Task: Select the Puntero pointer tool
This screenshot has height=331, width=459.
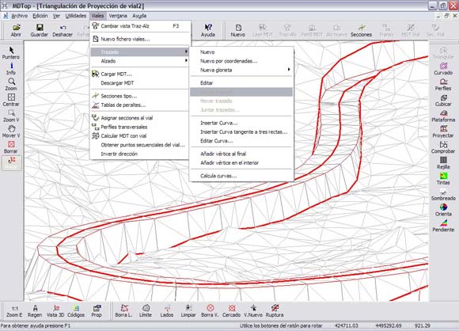Action: 11,53
